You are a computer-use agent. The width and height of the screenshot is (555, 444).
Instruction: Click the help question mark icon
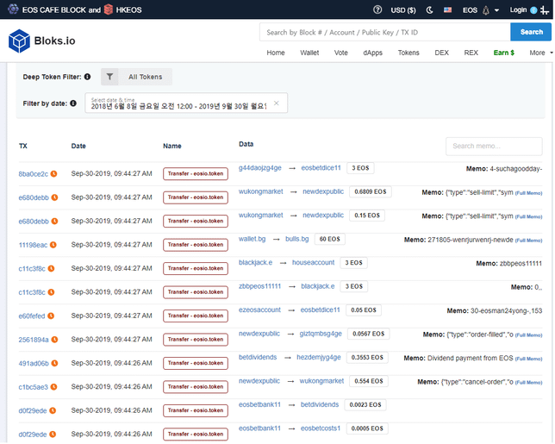pos(377,9)
